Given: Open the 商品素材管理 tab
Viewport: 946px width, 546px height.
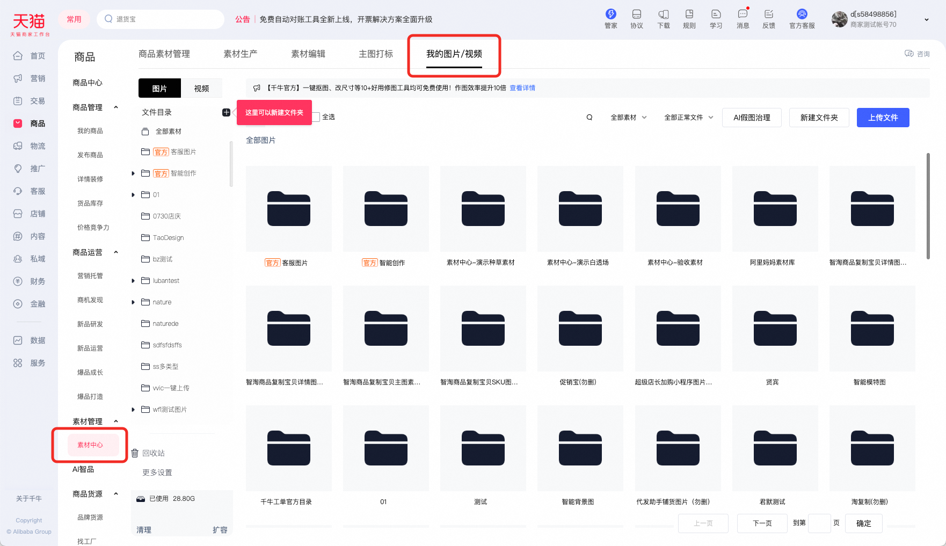Looking at the screenshot, I should tap(164, 54).
